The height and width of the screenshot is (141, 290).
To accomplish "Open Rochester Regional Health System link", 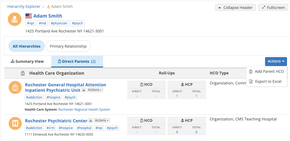I will (x=84, y=110).
